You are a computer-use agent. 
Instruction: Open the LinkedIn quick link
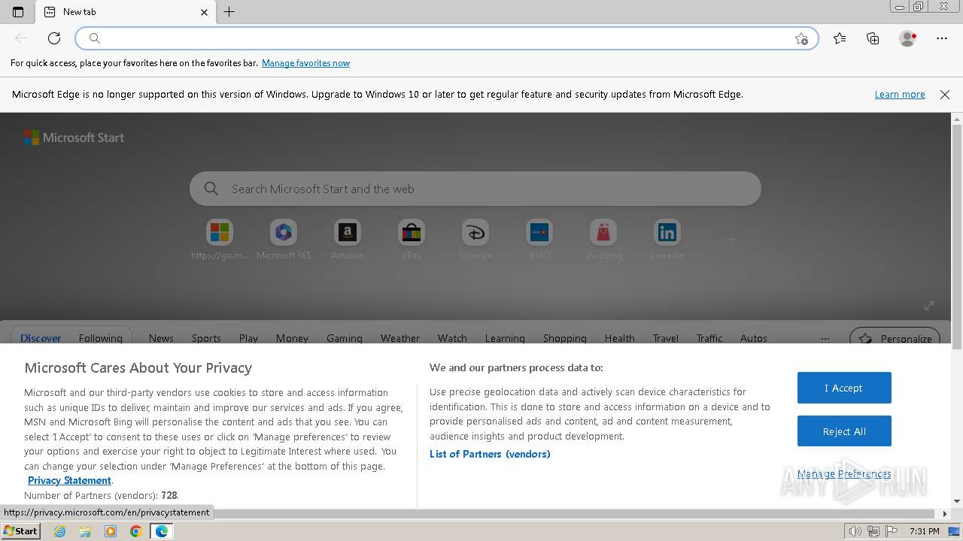667,240
